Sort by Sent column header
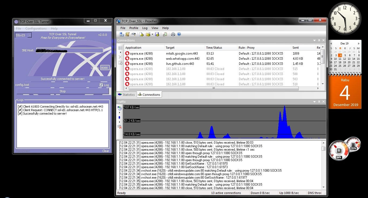The width and height of the screenshot is (368, 198). (303, 48)
